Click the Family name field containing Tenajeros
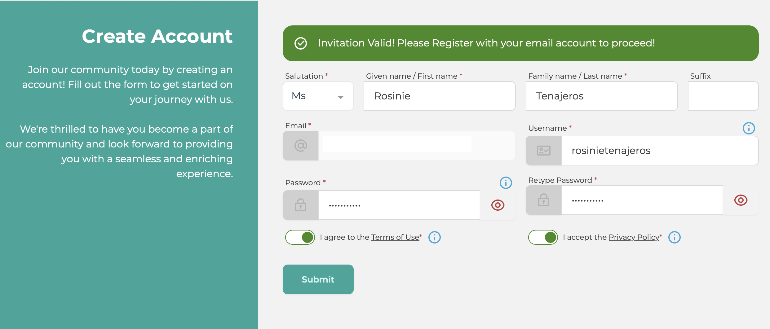This screenshot has height=329, width=770. pyautogui.click(x=602, y=96)
